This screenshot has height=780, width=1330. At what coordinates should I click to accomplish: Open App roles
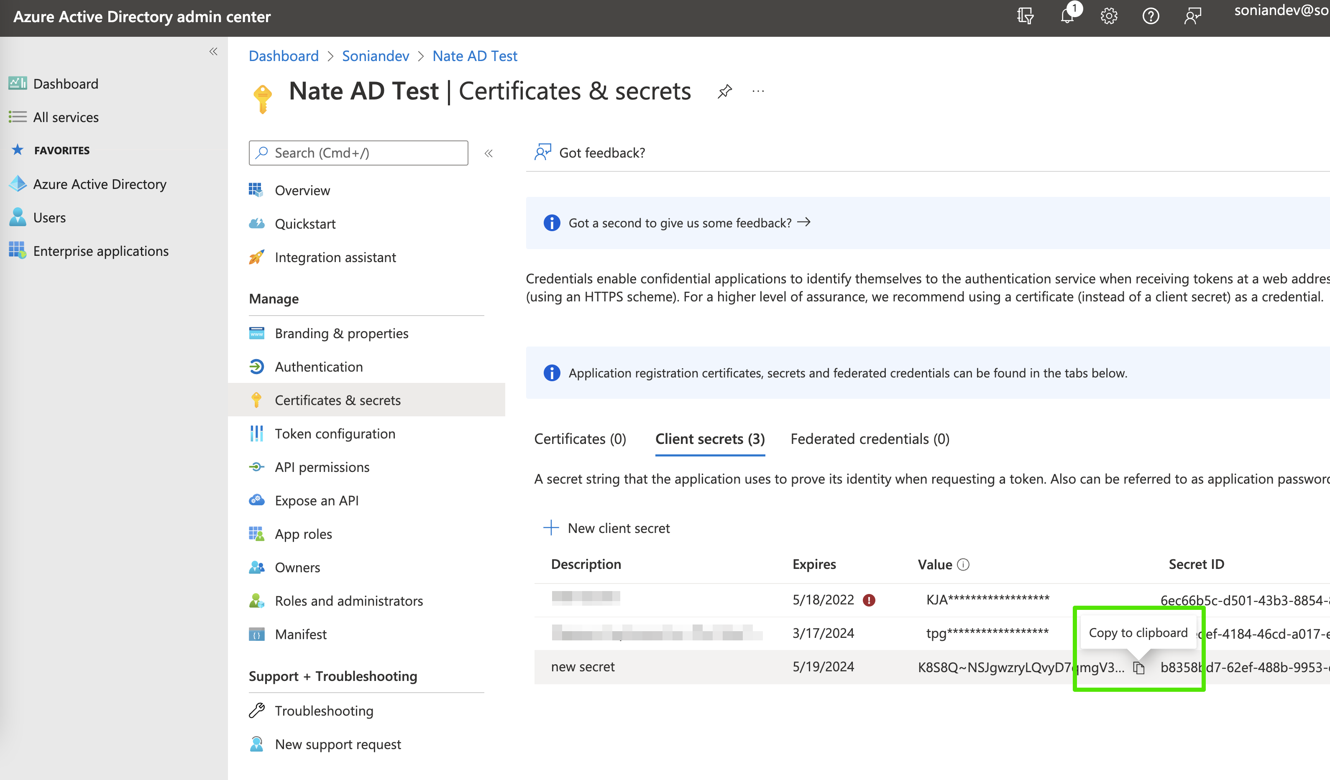tap(303, 534)
